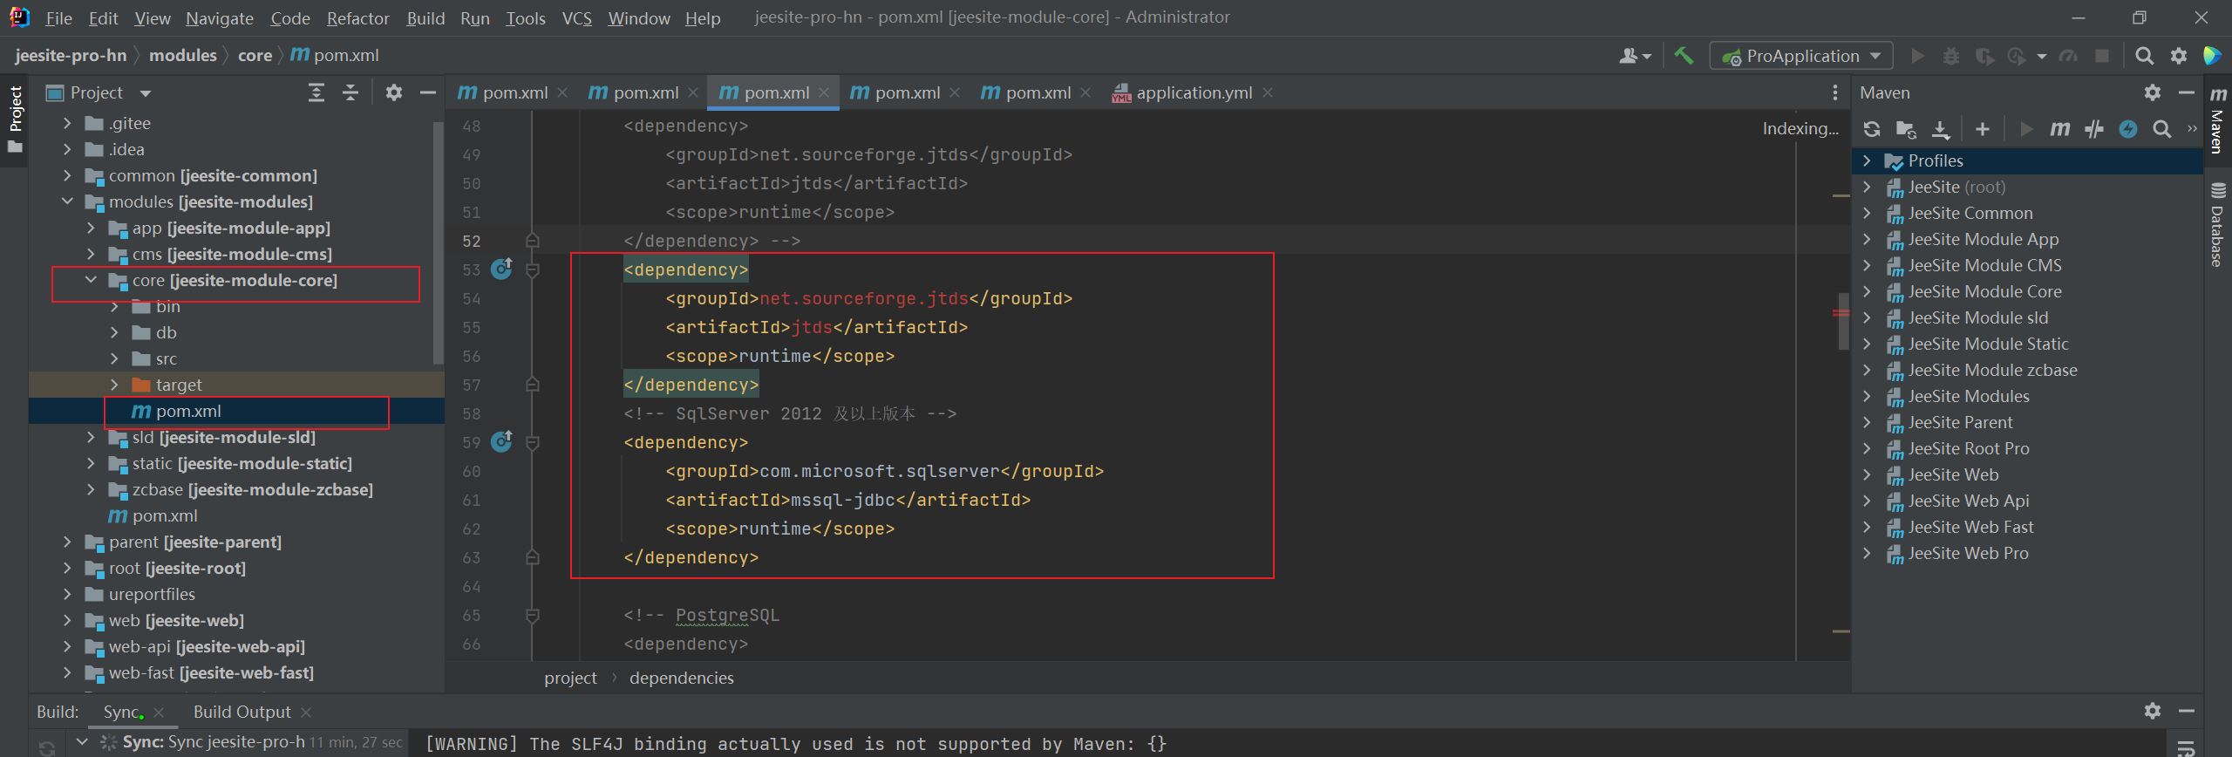Toggle Maven side stripe button

pos(2218,120)
